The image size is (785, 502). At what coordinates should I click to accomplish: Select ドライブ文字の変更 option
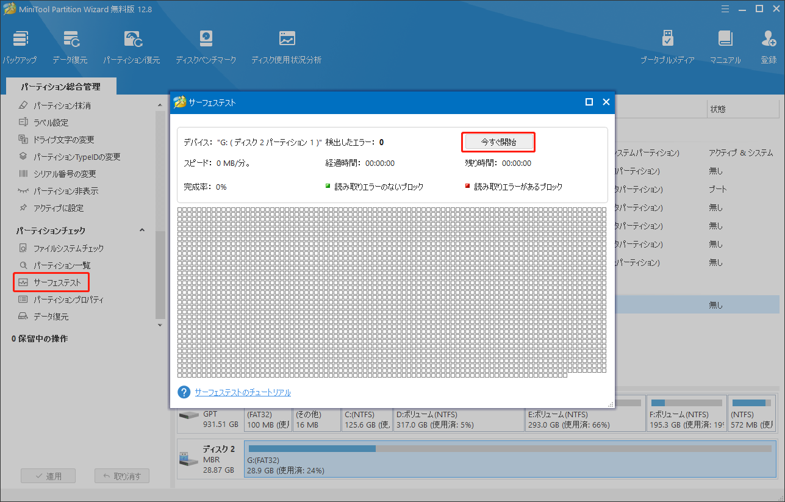(x=63, y=140)
